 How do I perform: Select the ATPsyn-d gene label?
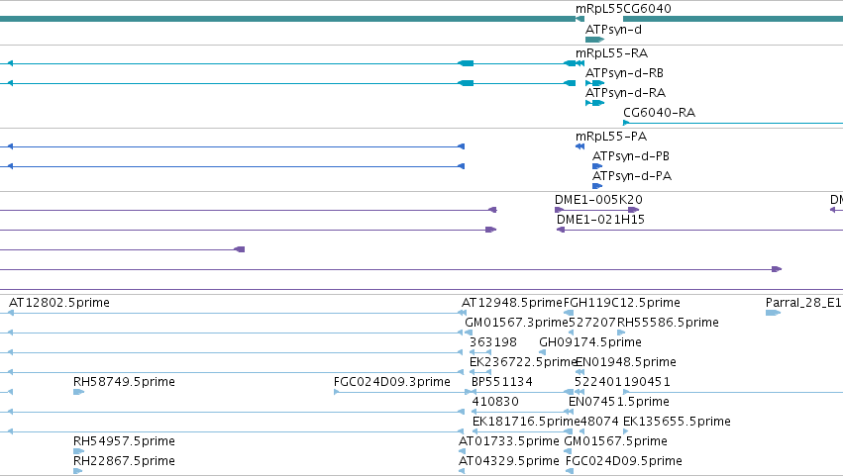[x=613, y=30]
